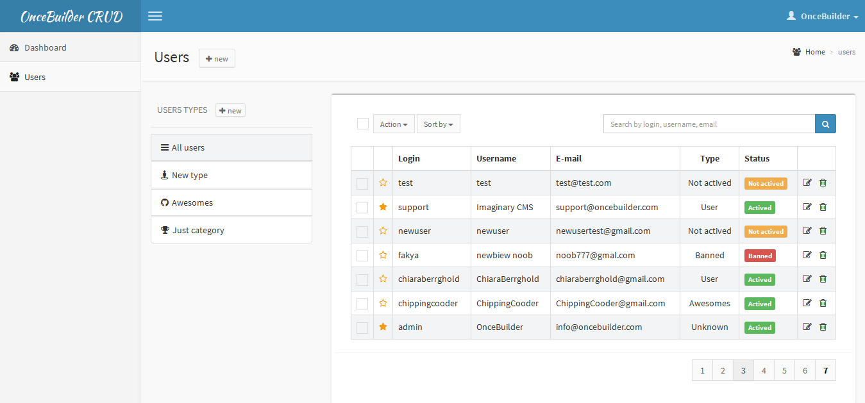Go to page 5
Screen dimensions: 865x403
pyautogui.click(x=784, y=370)
